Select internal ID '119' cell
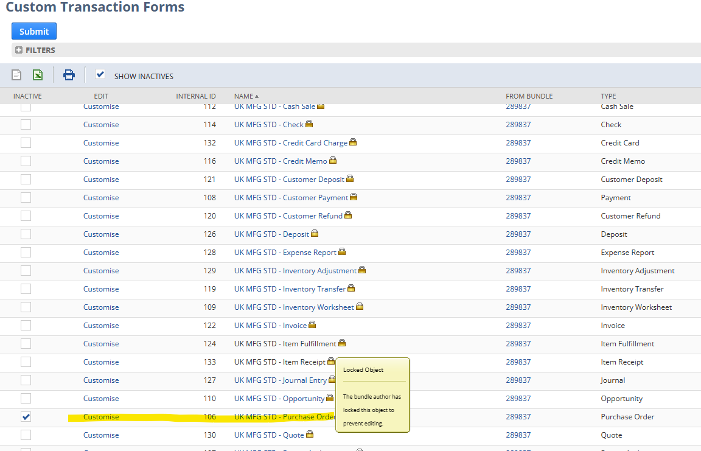701x451 pixels. (x=210, y=289)
